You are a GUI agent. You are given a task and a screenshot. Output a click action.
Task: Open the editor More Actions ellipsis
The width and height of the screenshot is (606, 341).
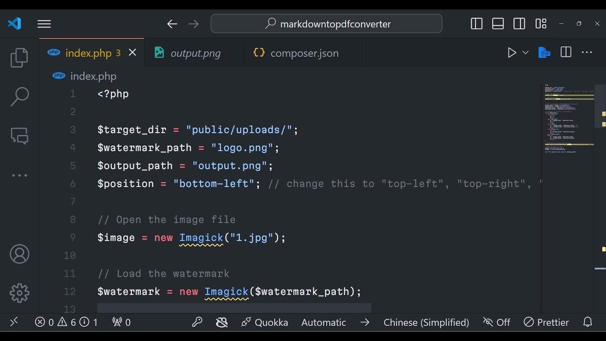[x=587, y=53]
